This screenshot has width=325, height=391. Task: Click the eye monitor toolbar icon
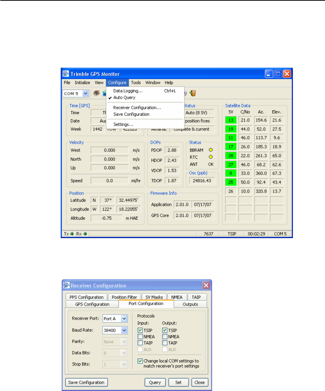coord(96,93)
